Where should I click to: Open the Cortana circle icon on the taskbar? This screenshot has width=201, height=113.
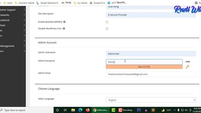57,110
